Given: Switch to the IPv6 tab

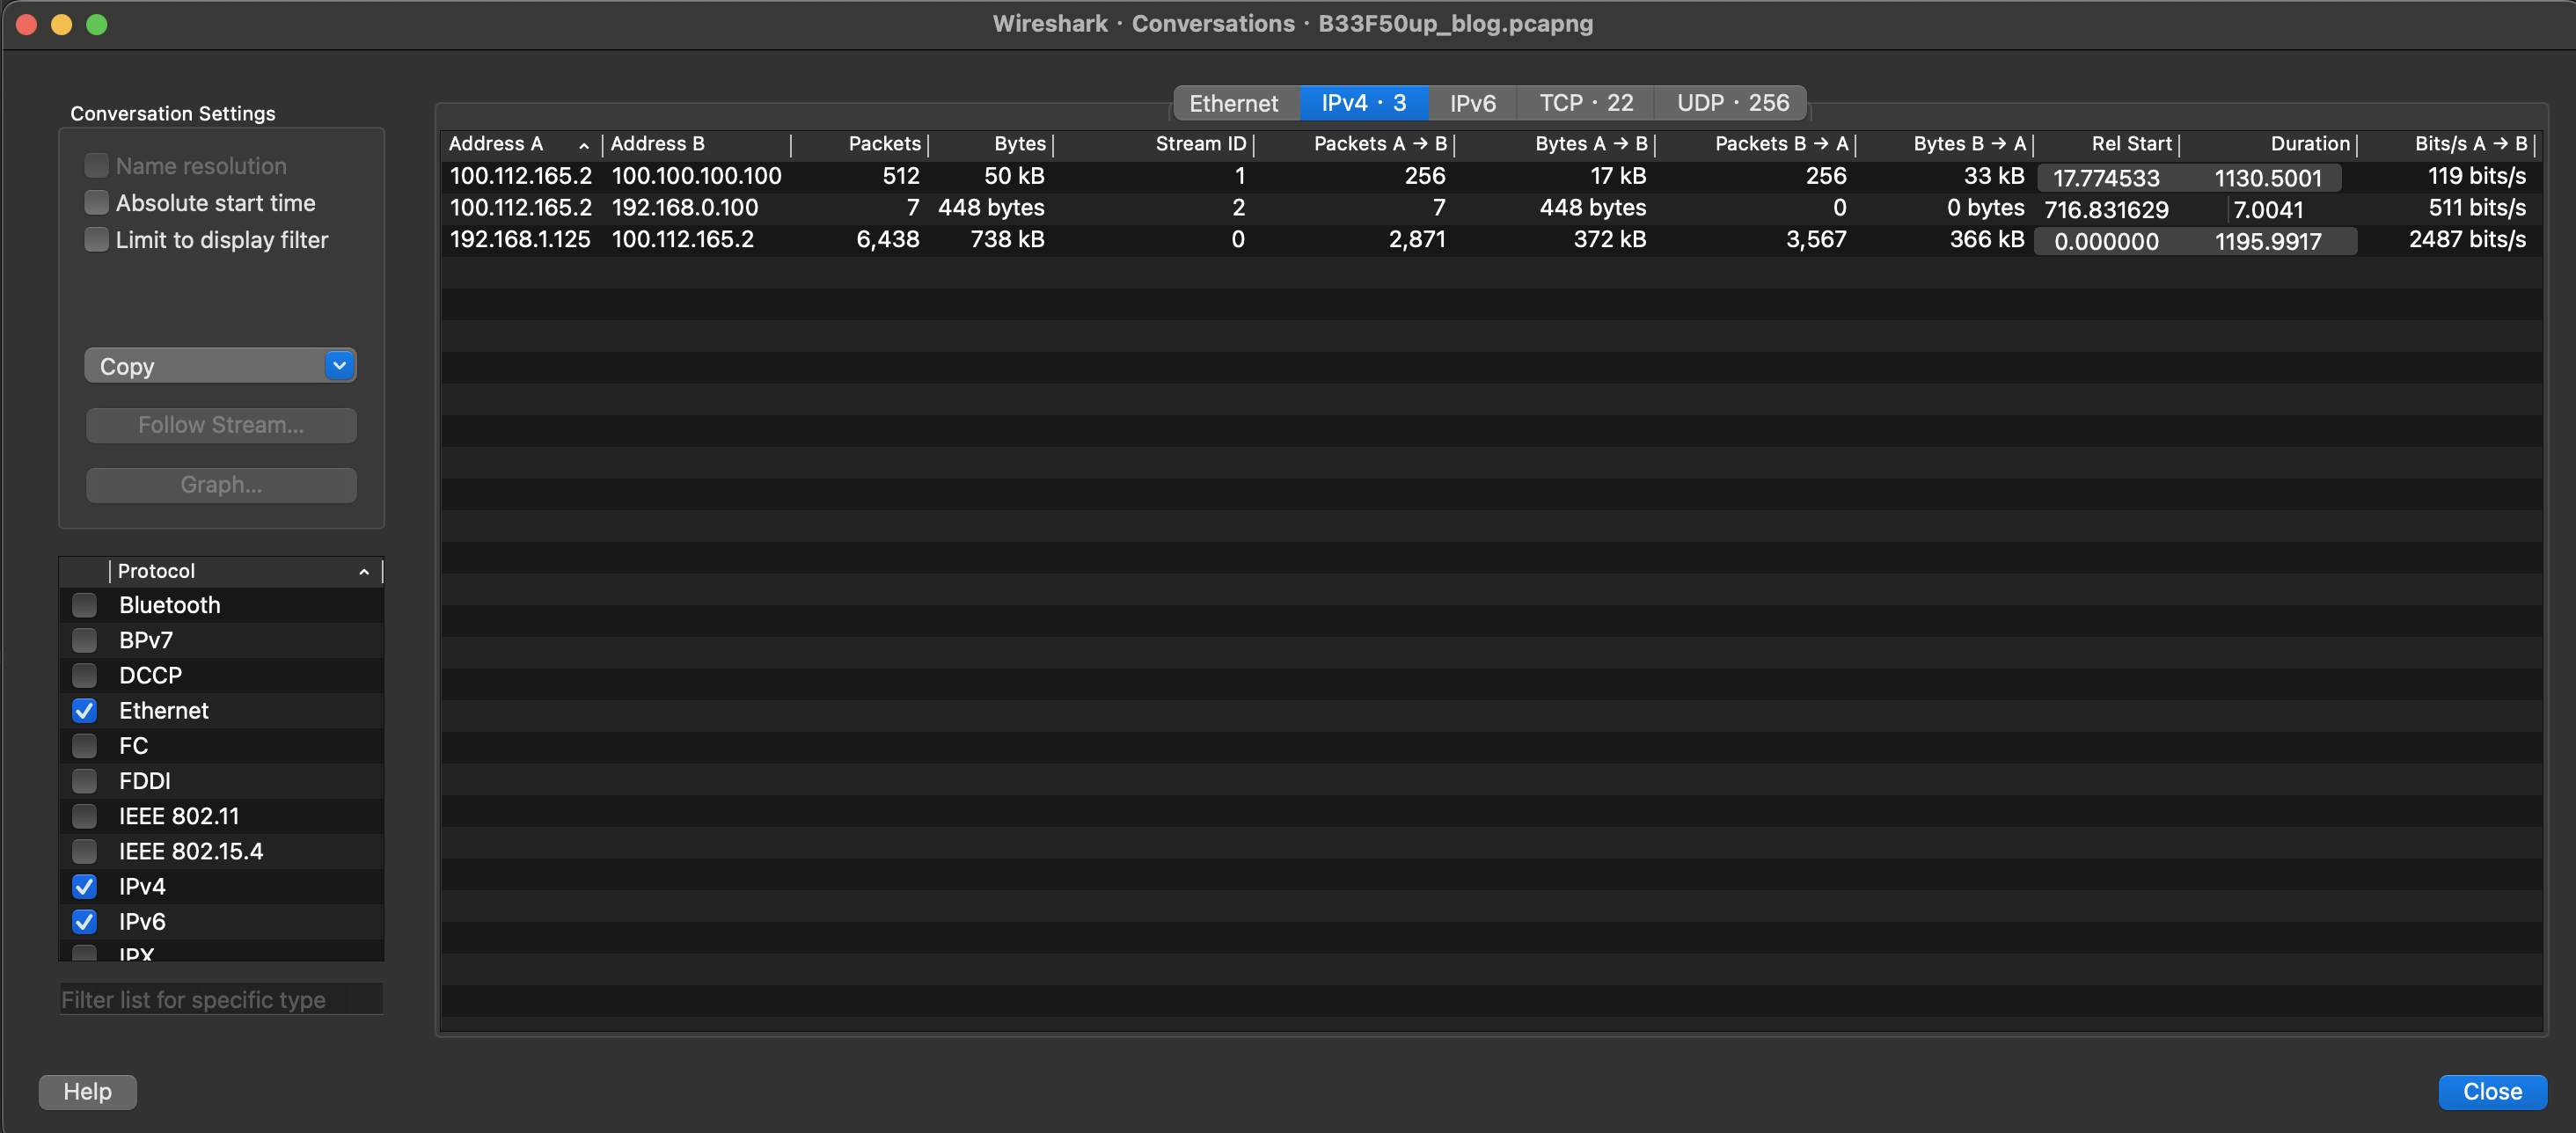Looking at the screenshot, I should click(1472, 103).
